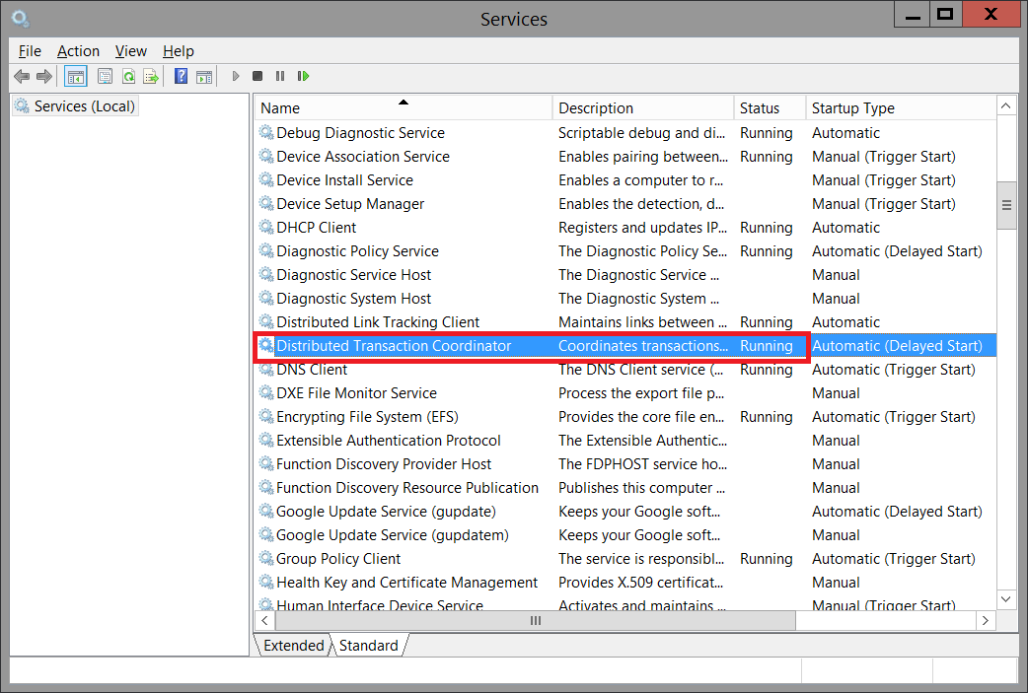1028x693 pixels.
Task: Refresh the services list
Action: (128, 76)
